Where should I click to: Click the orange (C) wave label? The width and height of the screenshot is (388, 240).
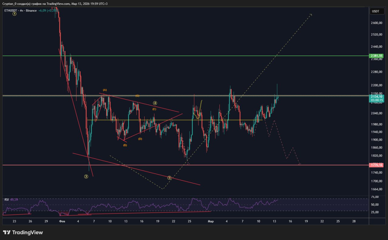[137, 96]
